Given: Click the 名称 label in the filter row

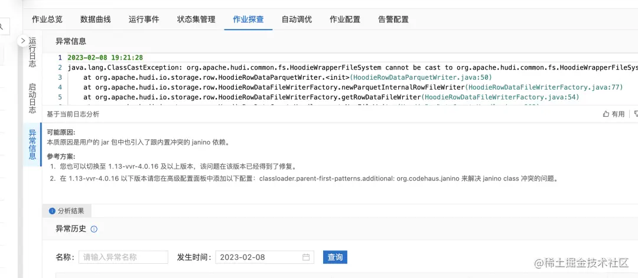Looking at the screenshot, I should click(x=65, y=257).
